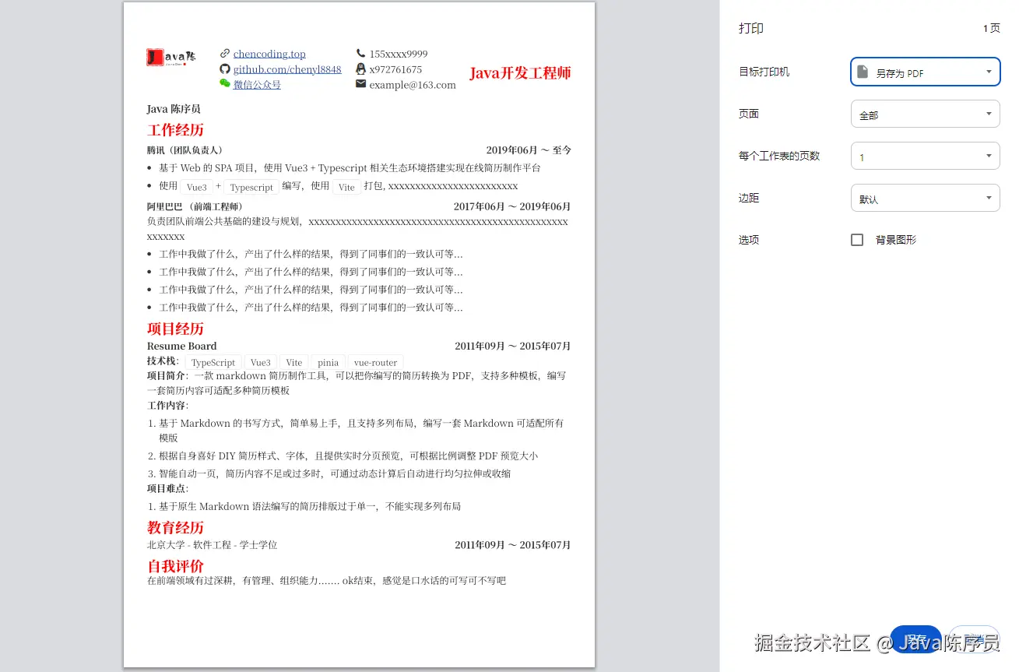
Task: Click the green WeChat icon
Action: (x=225, y=83)
